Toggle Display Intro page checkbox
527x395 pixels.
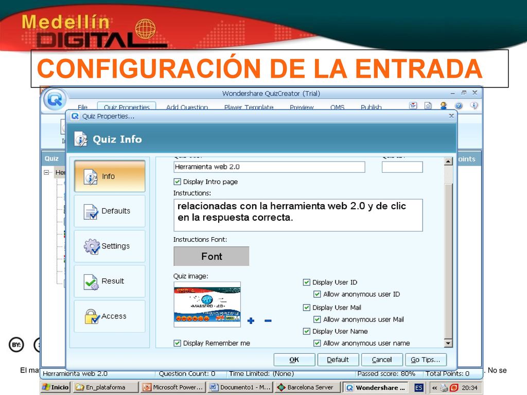pyautogui.click(x=177, y=182)
